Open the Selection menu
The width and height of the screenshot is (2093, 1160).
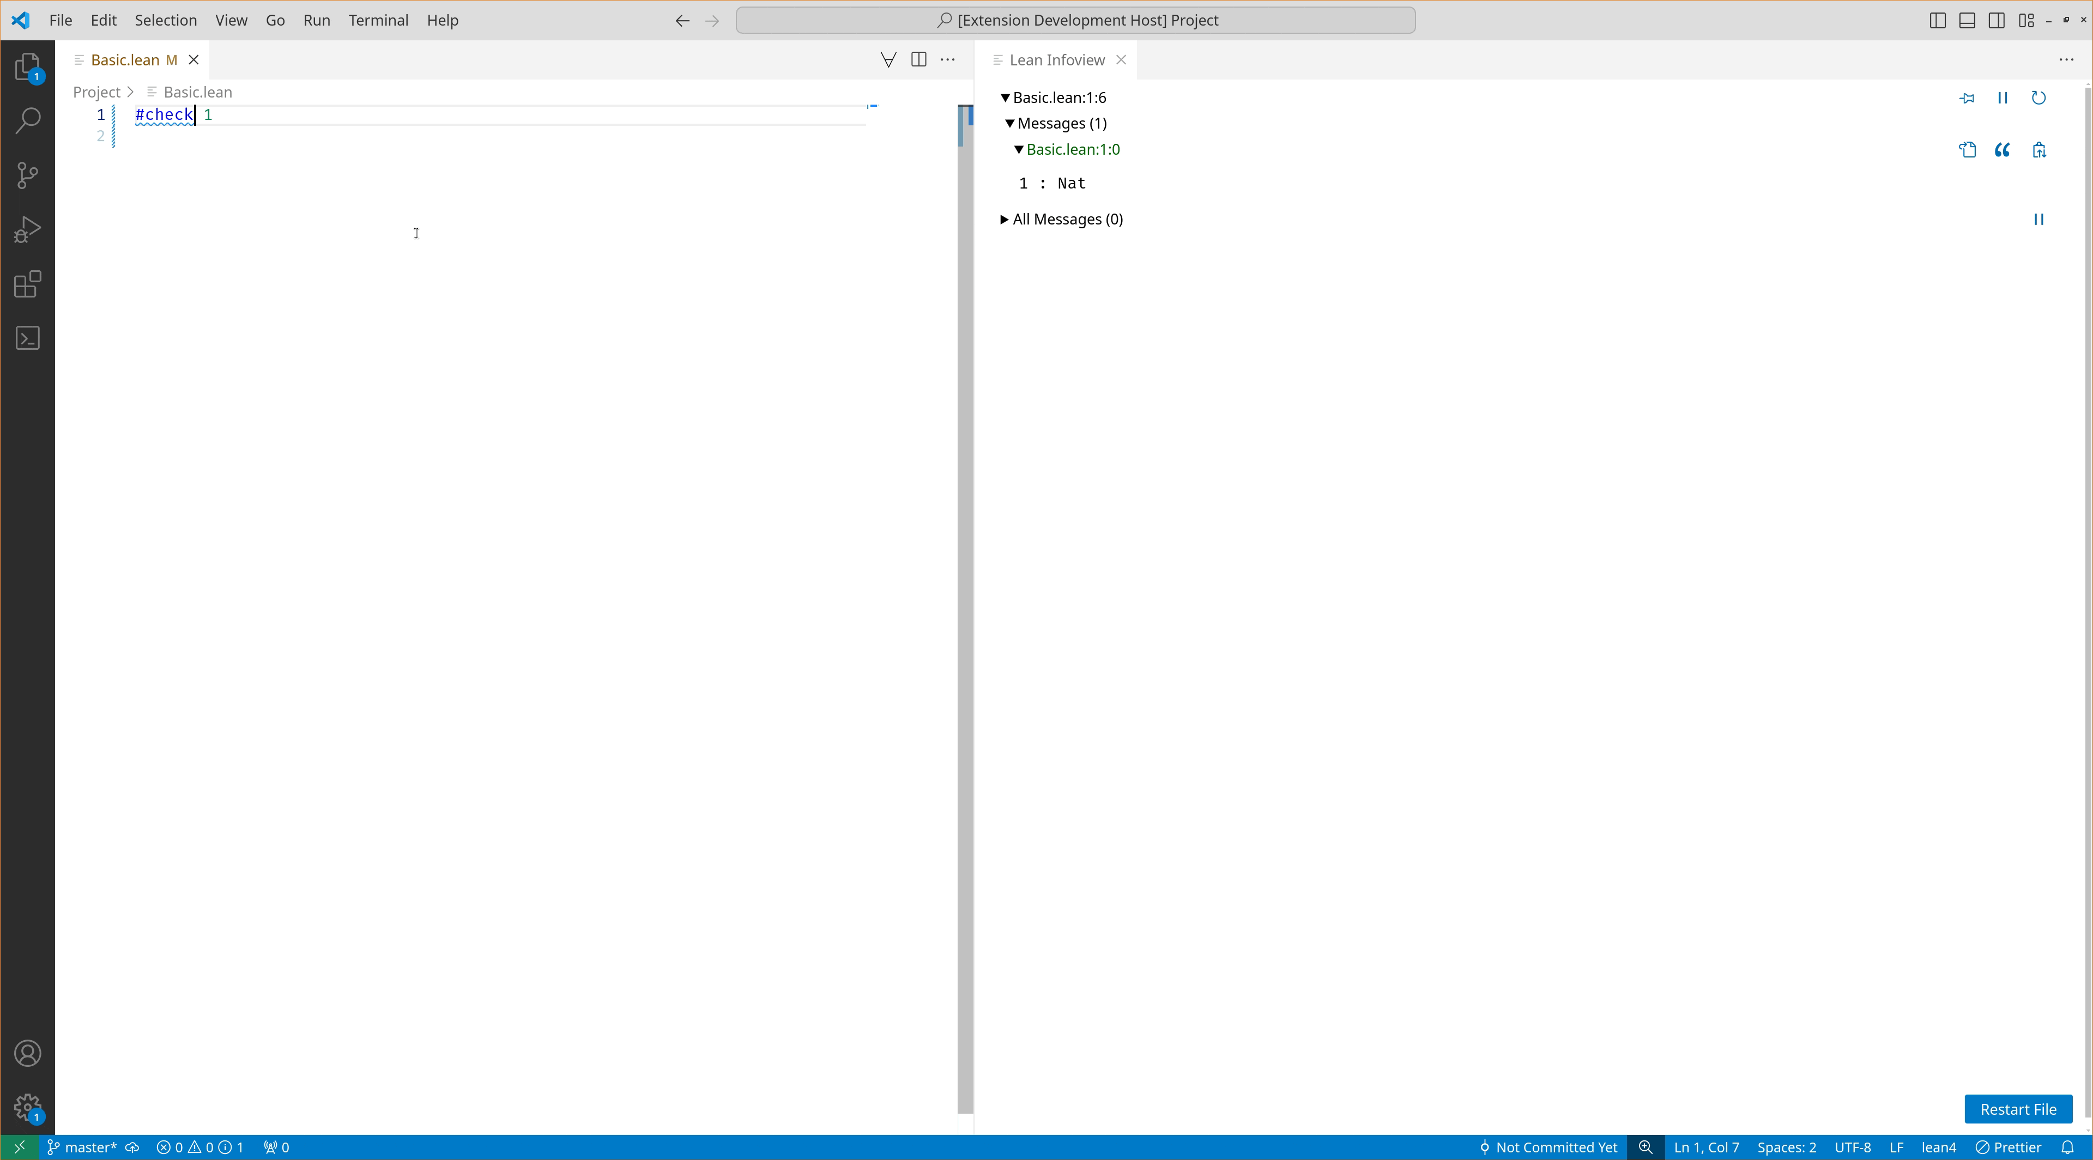(166, 20)
